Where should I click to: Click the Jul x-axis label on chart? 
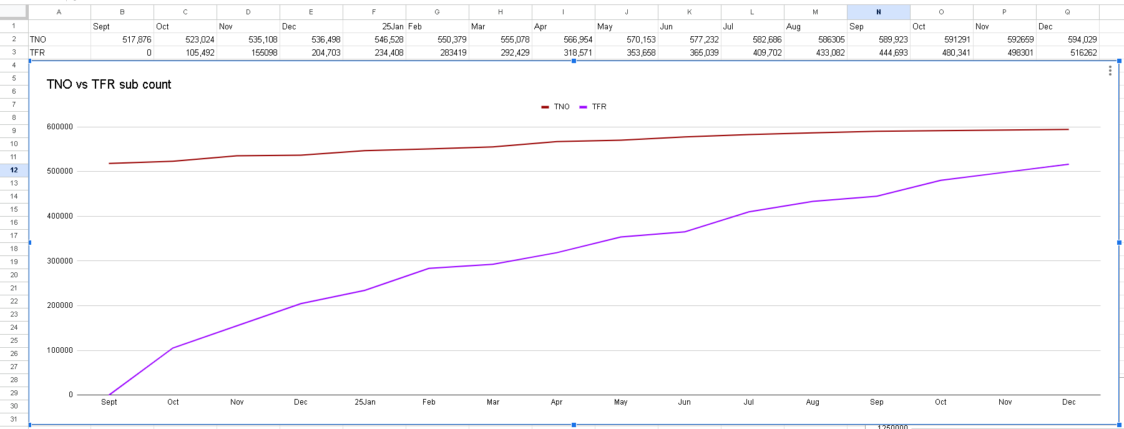click(x=748, y=402)
